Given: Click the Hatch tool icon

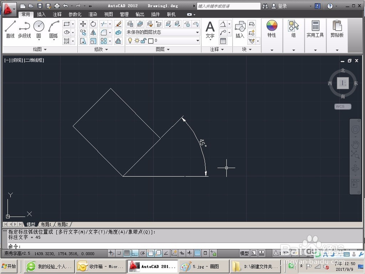Looking at the screenshot, I should pos(67,41).
